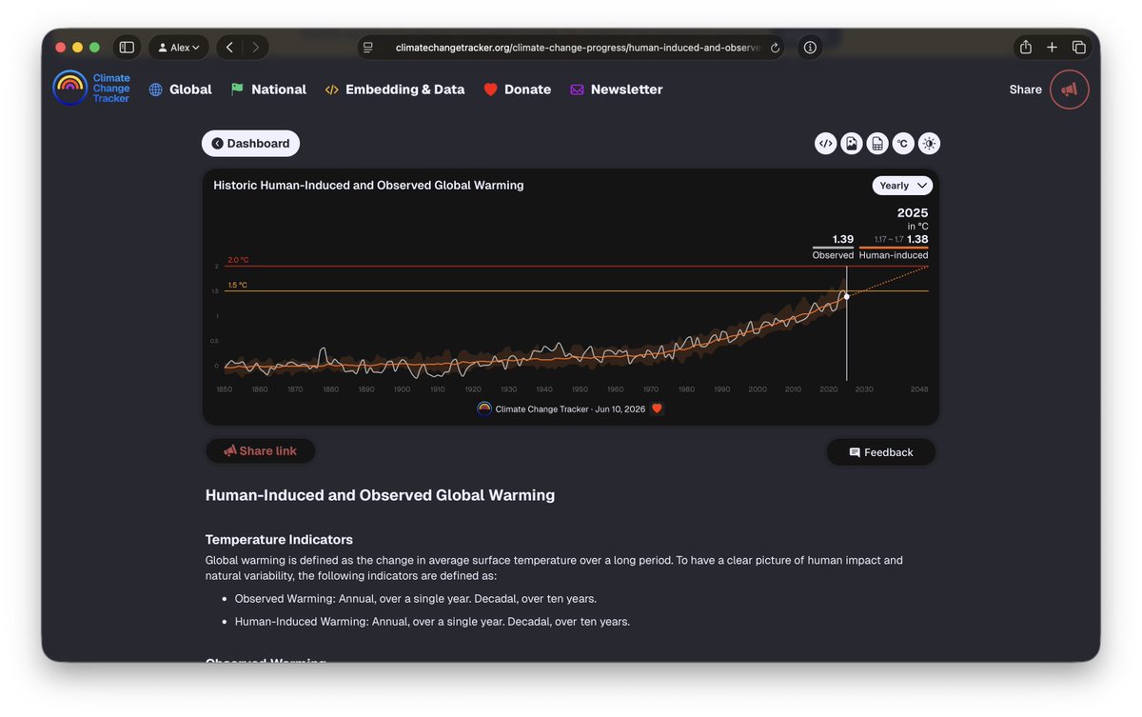Image resolution: width=1142 pixels, height=717 pixels.
Task: Open the Alex profile dropdown
Action: (179, 48)
